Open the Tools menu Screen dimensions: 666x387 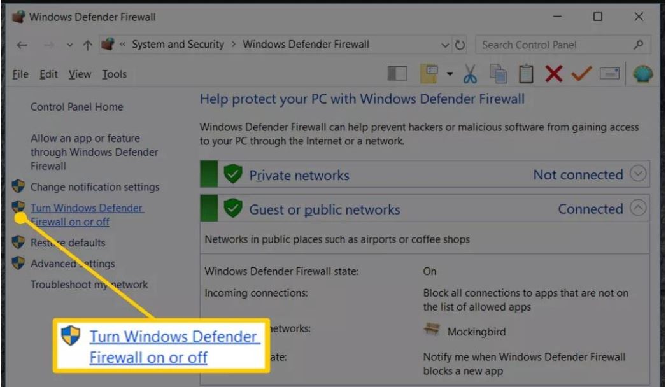click(114, 74)
